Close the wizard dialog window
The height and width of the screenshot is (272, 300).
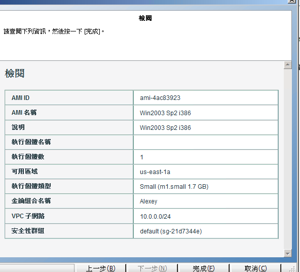point(292,1)
